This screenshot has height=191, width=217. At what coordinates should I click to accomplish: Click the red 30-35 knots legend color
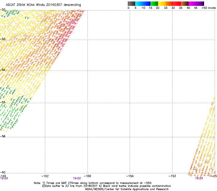[x=177, y=4]
